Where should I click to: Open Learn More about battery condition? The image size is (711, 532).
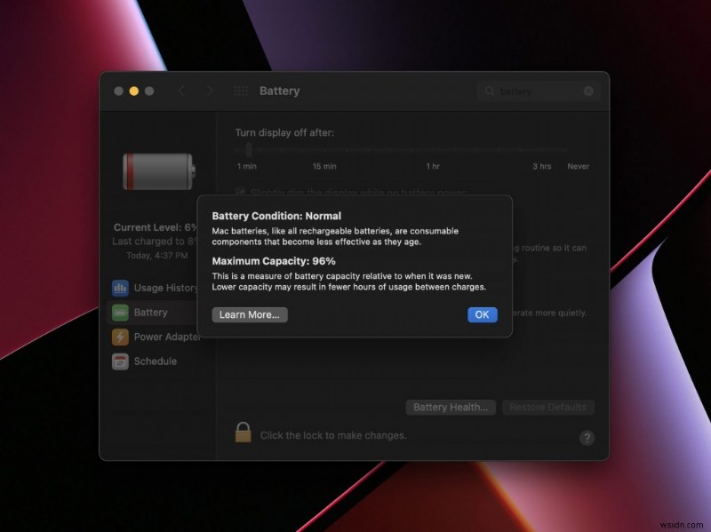pos(250,314)
